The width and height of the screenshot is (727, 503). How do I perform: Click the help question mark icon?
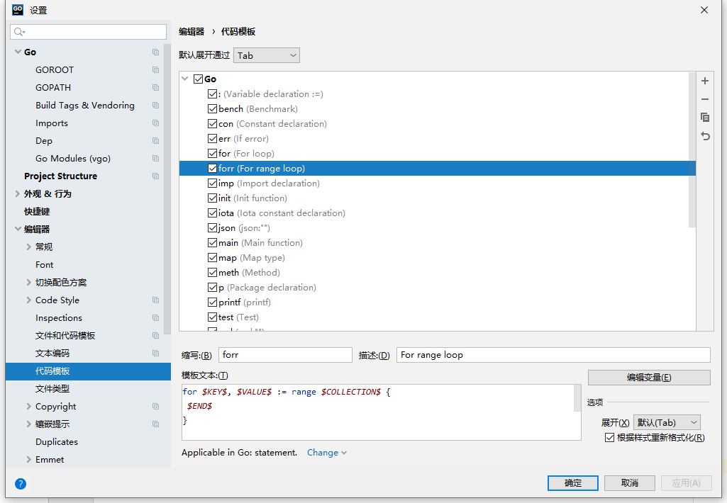point(21,484)
